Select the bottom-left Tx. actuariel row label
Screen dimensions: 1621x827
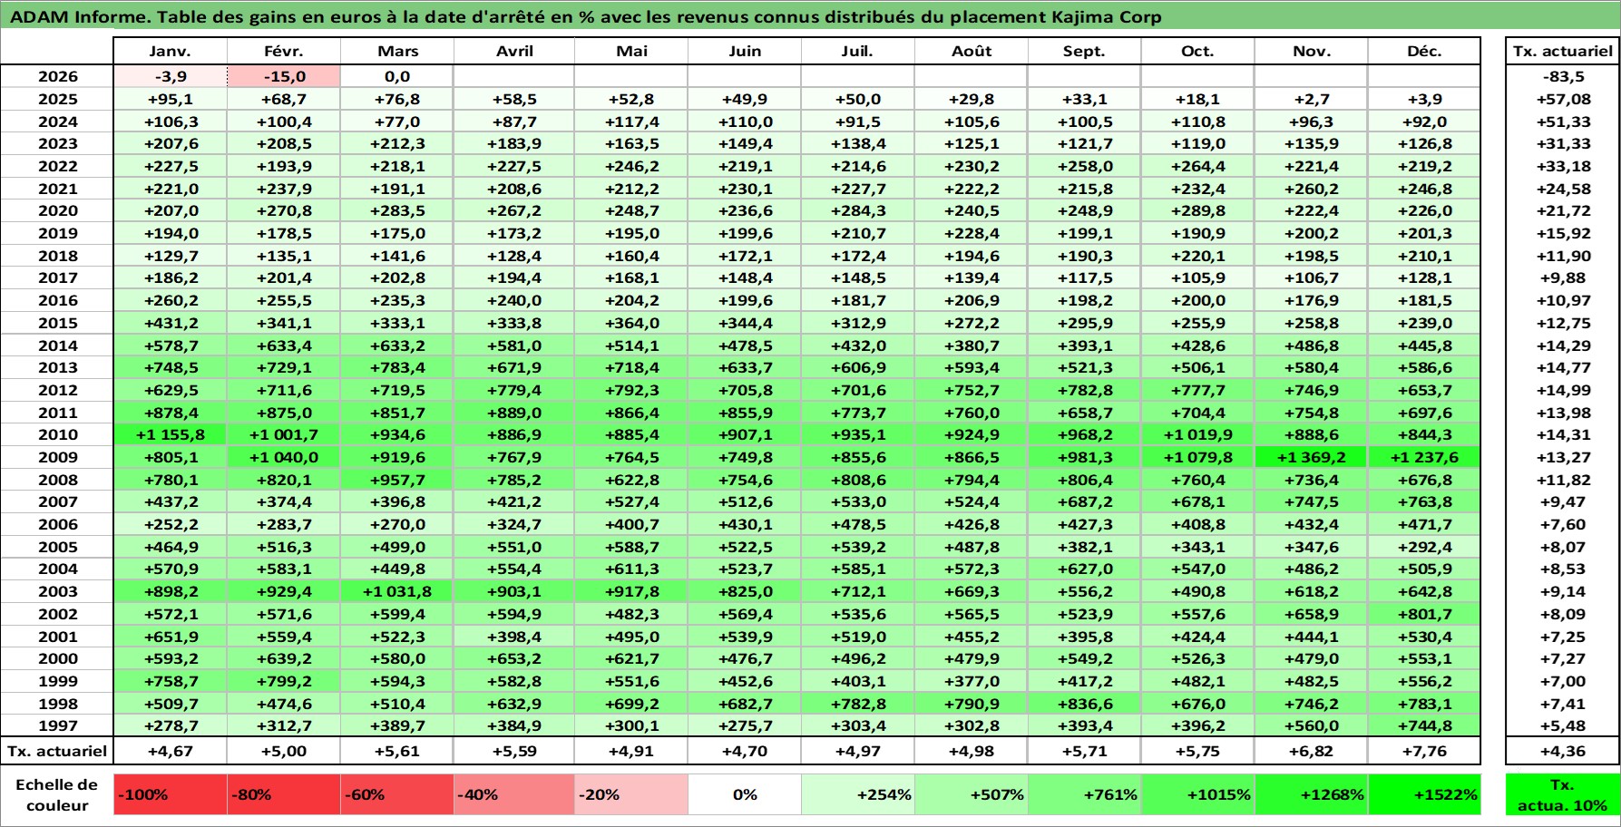57,751
